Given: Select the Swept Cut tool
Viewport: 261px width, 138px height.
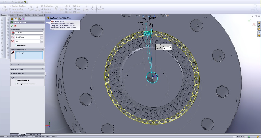Looking at the screenshot, I should 46,9.
